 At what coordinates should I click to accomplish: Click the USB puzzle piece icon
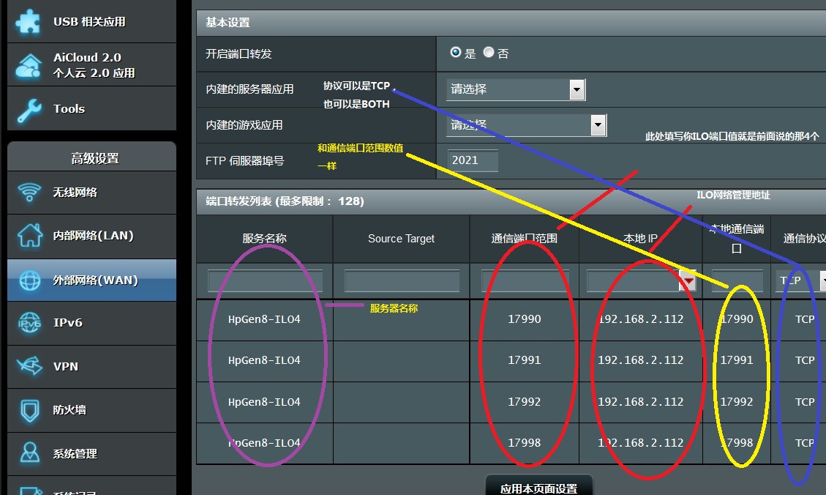[x=29, y=22]
